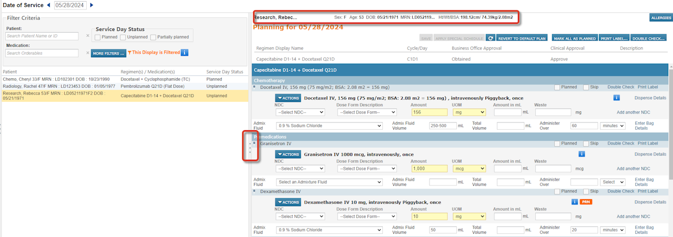The image size is (673, 237).
Task: Click Clinical Approval value Approve
Action: click(x=559, y=59)
